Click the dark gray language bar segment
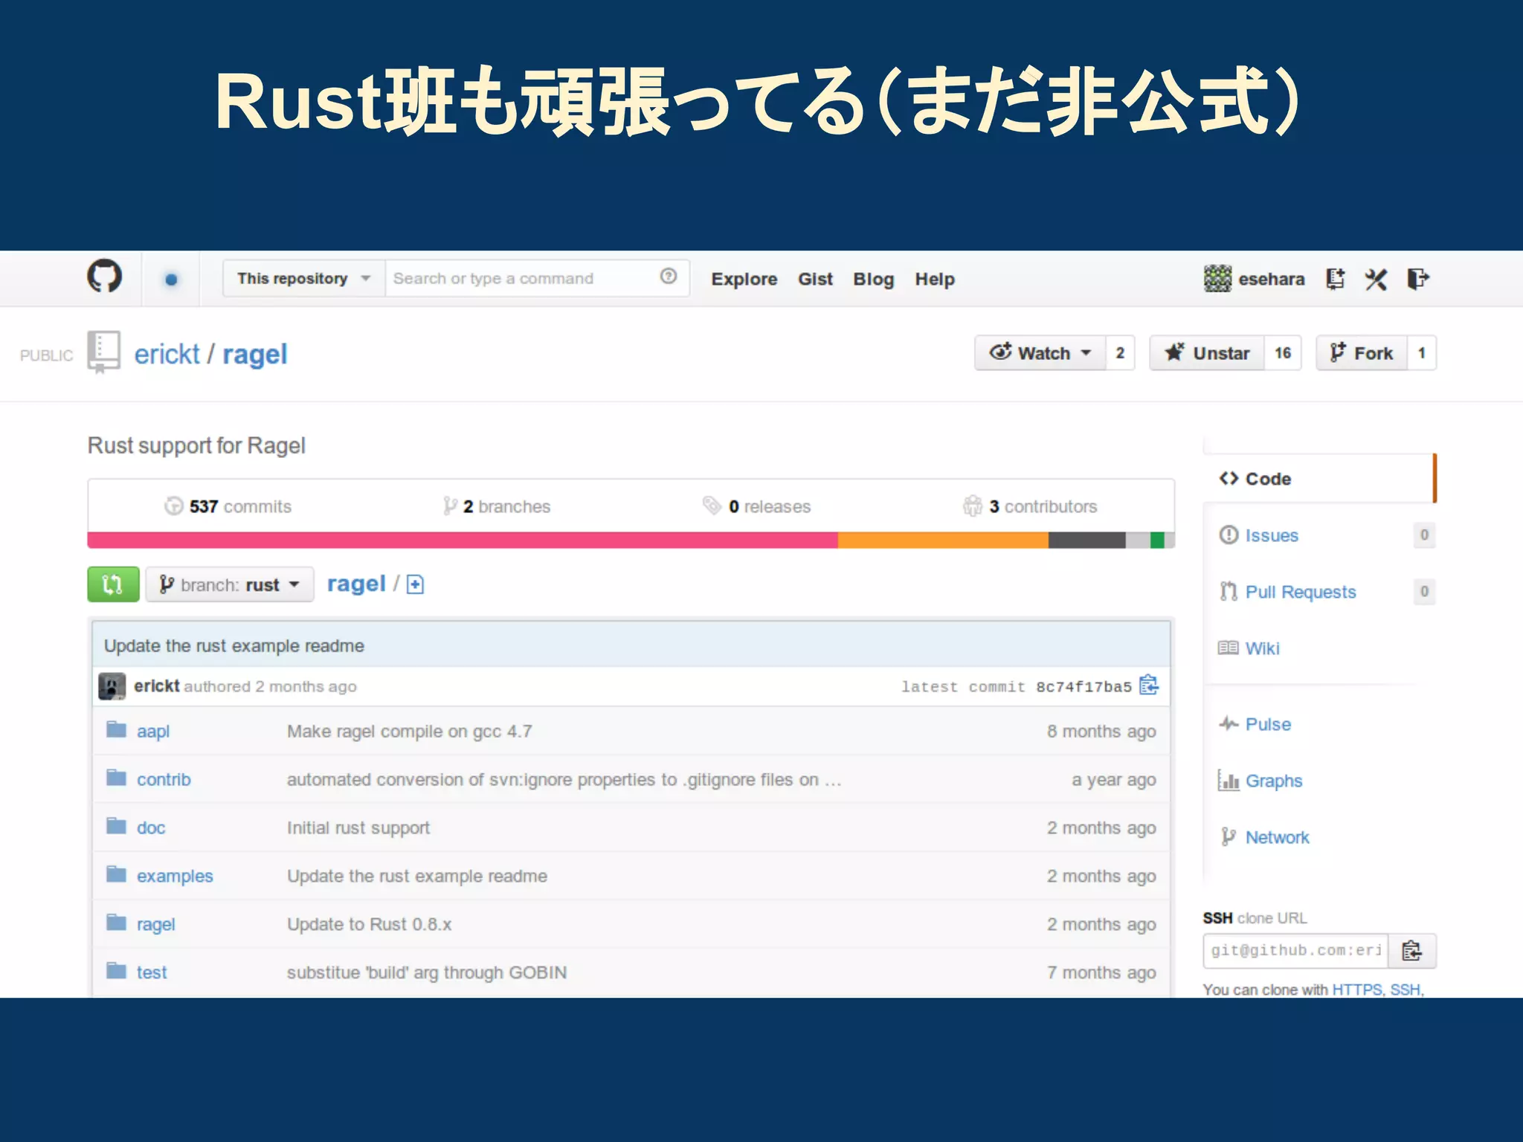Image resolution: width=1523 pixels, height=1142 pixels. [1086, 541]
